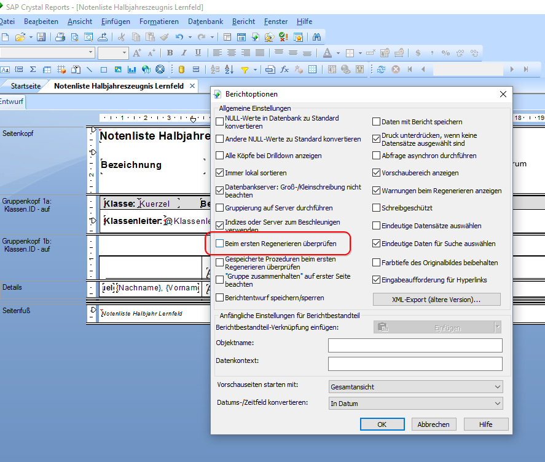Open the binoculars Find tool

[x=316, y=37]
